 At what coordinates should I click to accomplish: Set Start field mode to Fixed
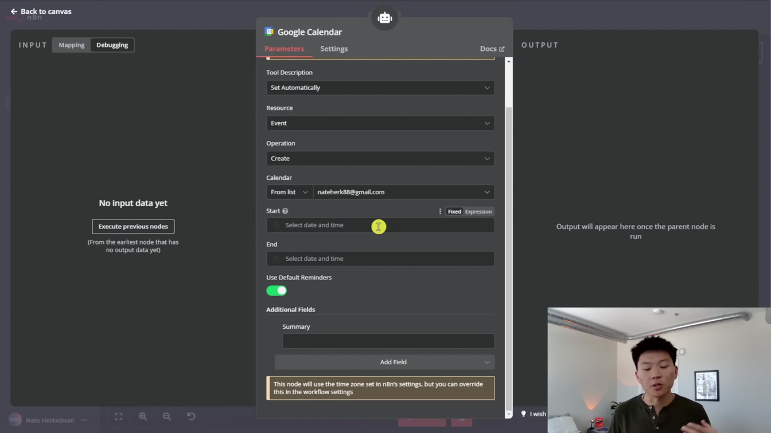click(x=454, y=211)
